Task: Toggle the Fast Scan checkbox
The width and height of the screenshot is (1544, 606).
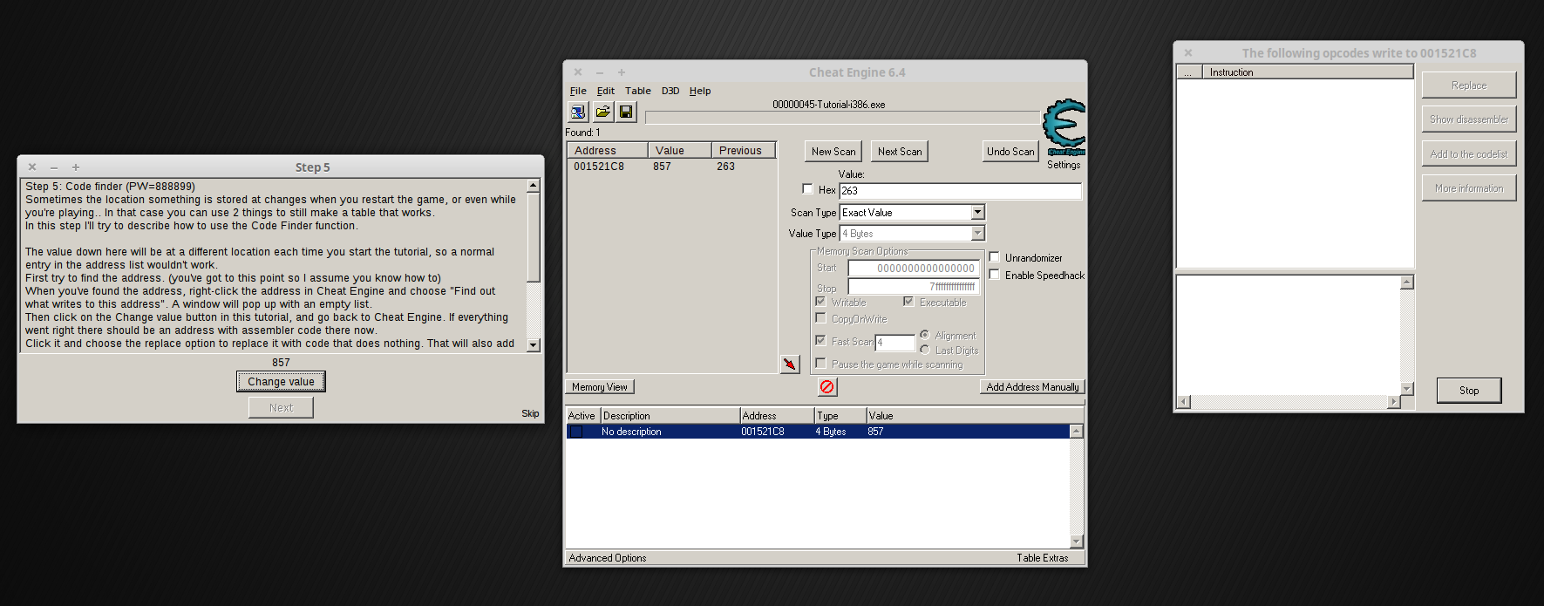Action: (x=820, y=341)
